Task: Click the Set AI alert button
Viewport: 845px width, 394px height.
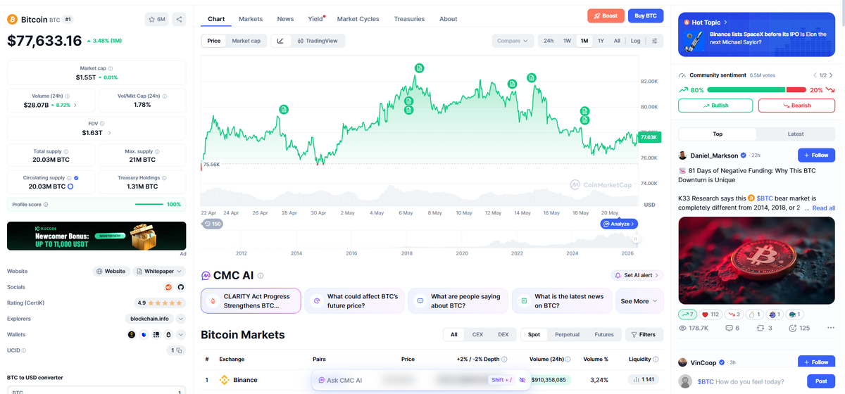Action: click(x=637, y=275)
